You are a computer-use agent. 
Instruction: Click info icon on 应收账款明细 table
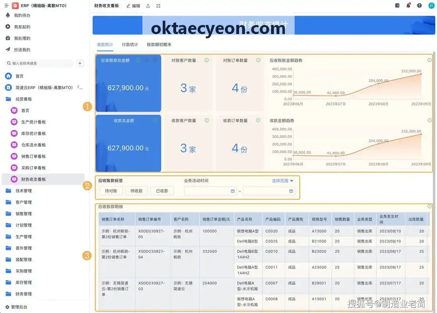pos(430,206)
